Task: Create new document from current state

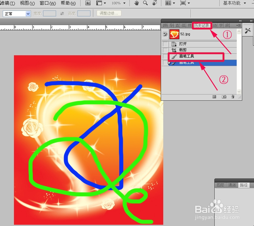Action: [214, 97]
